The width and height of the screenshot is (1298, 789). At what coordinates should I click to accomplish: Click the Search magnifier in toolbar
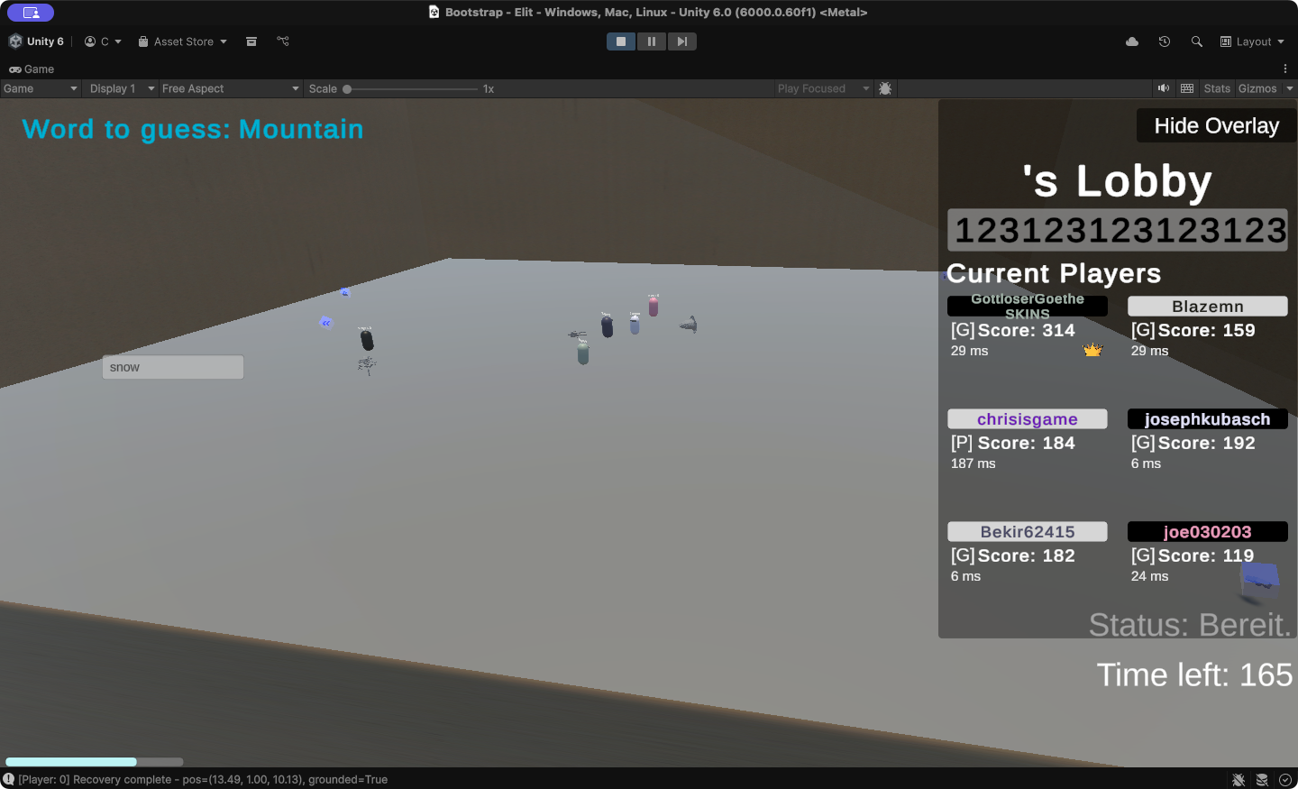pos(1197,41)
